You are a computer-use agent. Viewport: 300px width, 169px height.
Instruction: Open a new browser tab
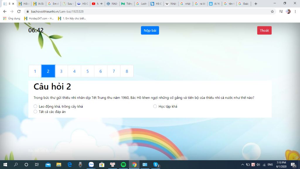click(256, 4)
